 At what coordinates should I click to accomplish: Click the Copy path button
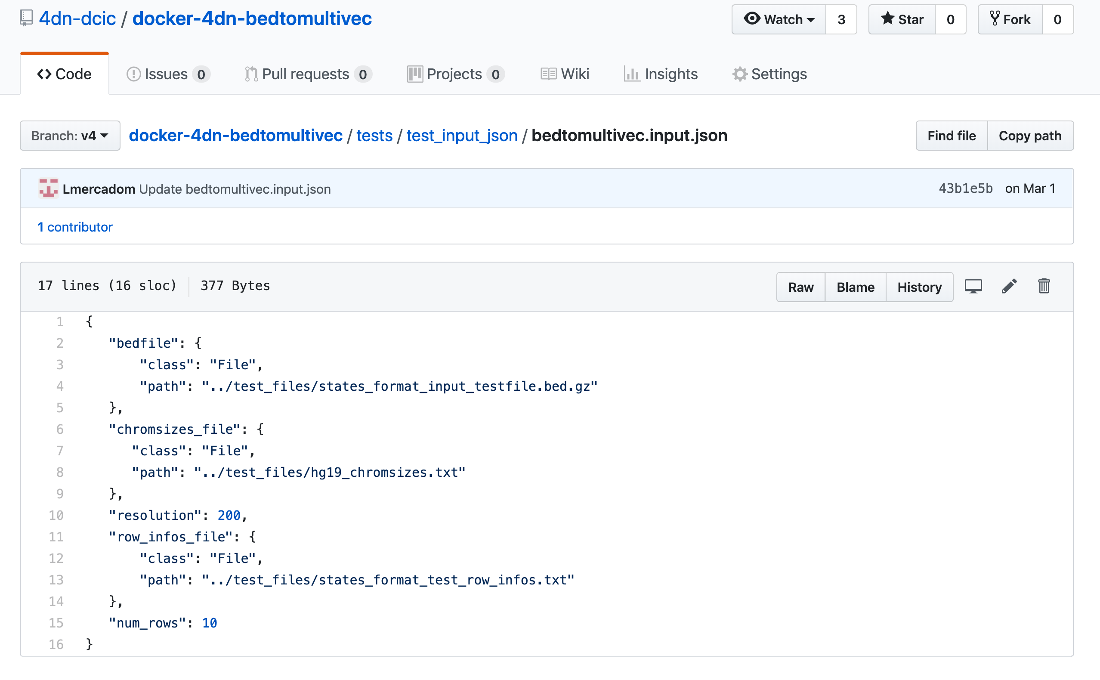coord(1030,136)
